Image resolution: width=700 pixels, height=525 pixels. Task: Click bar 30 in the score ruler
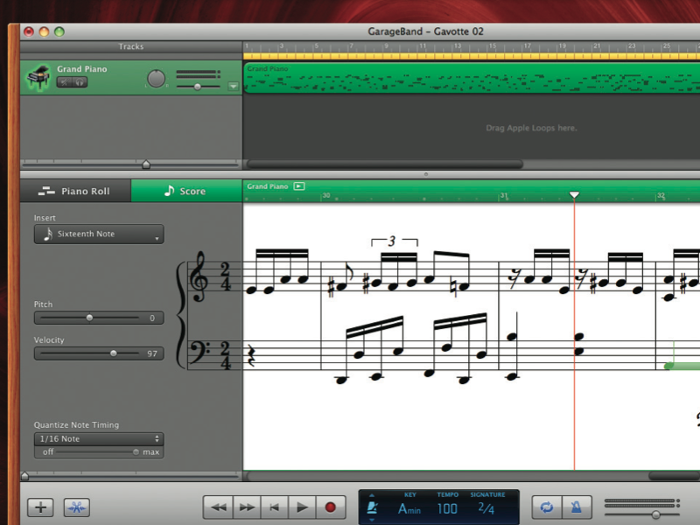tap(326, 195)
